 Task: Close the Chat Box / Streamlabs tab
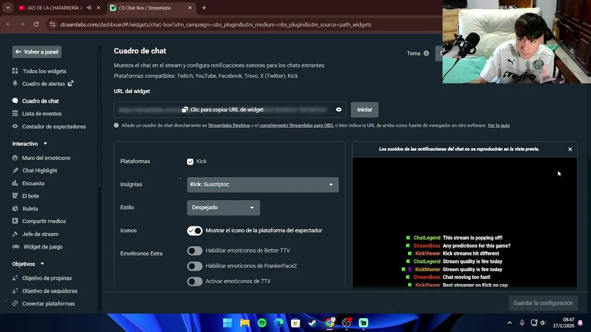(x=190, y=8)
